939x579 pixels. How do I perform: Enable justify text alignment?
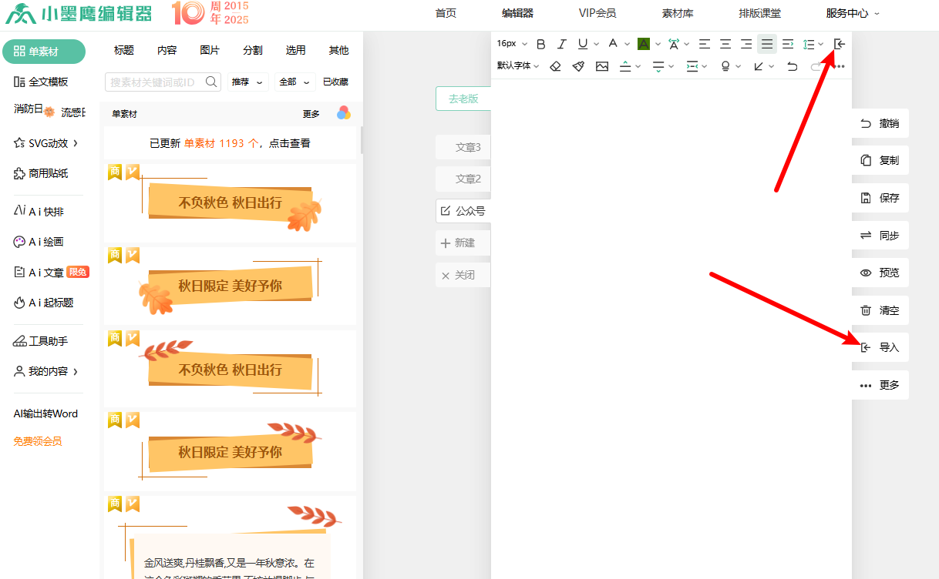pyautogui.click(x=767, y=44)
